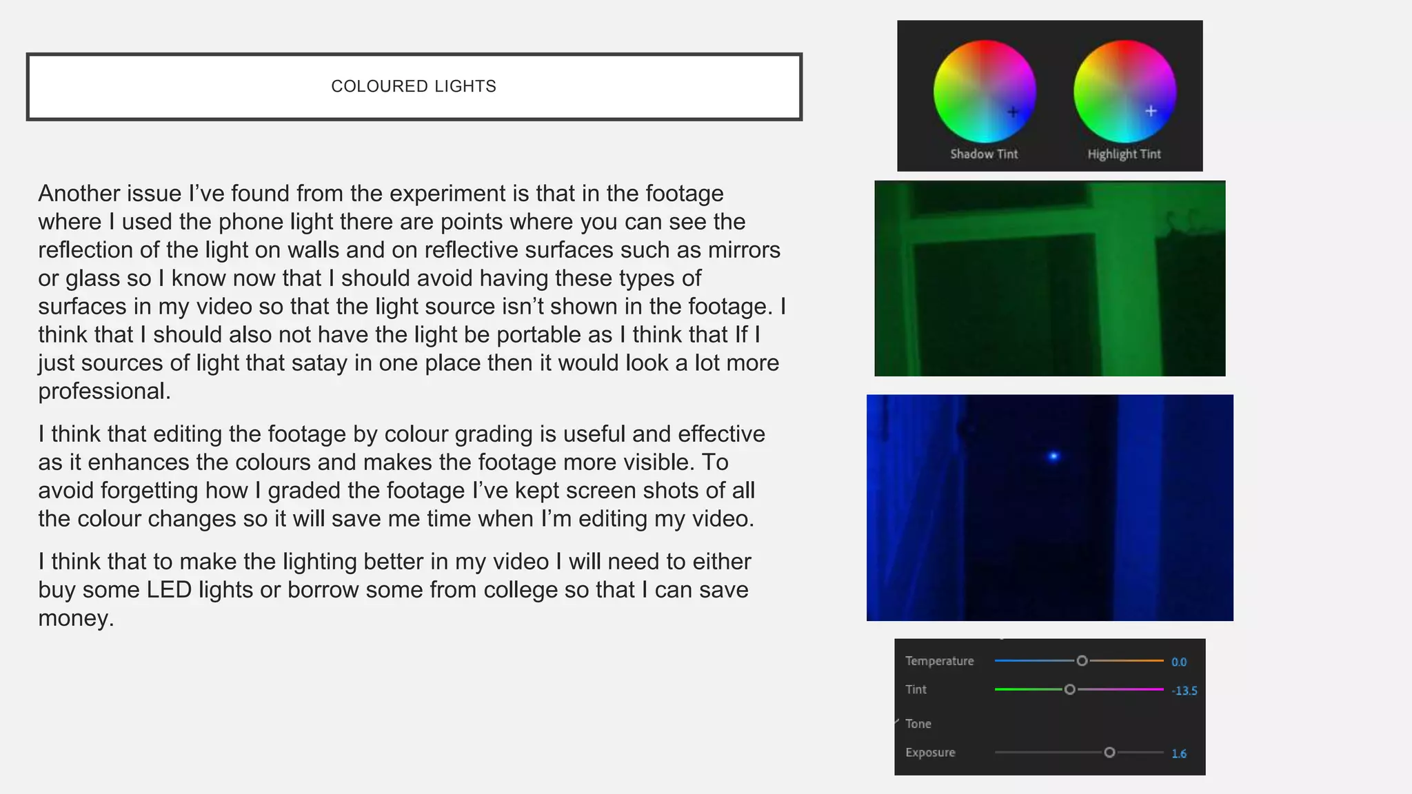Click the COLOURED LIGHTS title box
The image size is (1412, 794).
coord(414,87)
